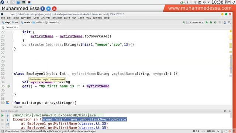Click the us keyboard layout indicator
The height and width of the screenshot is (133, 236).
coord(186,2)
